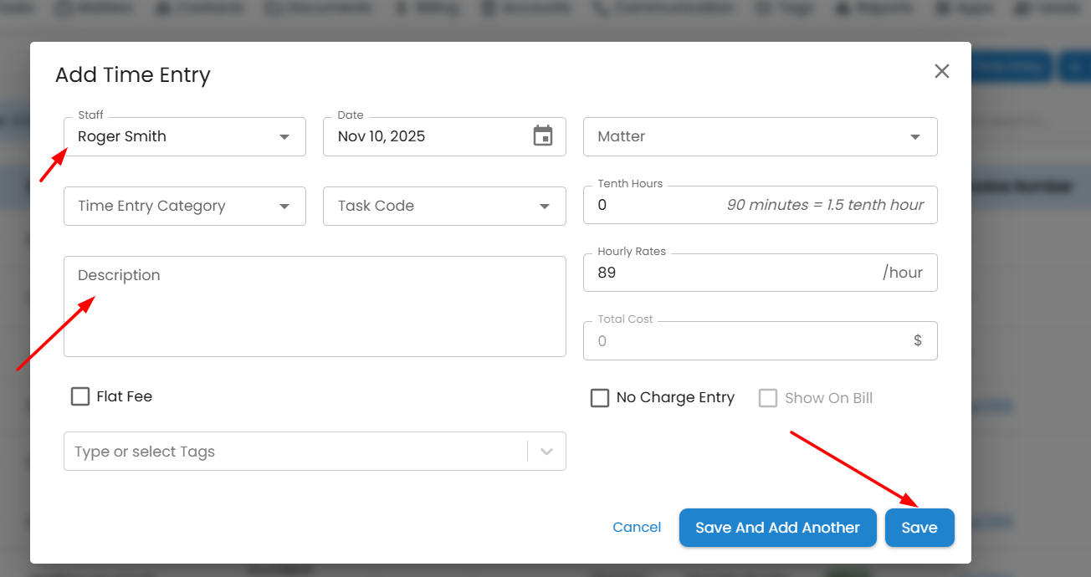Click into the Hourly Rates field

coord(728,273)
